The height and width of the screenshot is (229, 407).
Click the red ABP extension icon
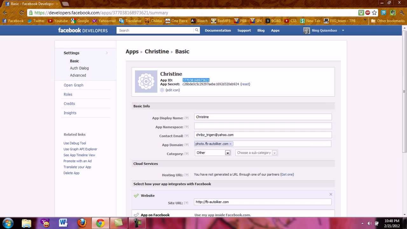point(368,13)
